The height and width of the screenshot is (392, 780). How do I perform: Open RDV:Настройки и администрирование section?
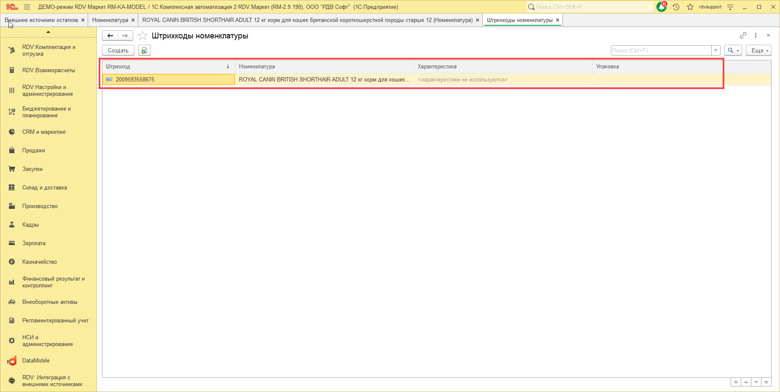[x=48, y=91]
